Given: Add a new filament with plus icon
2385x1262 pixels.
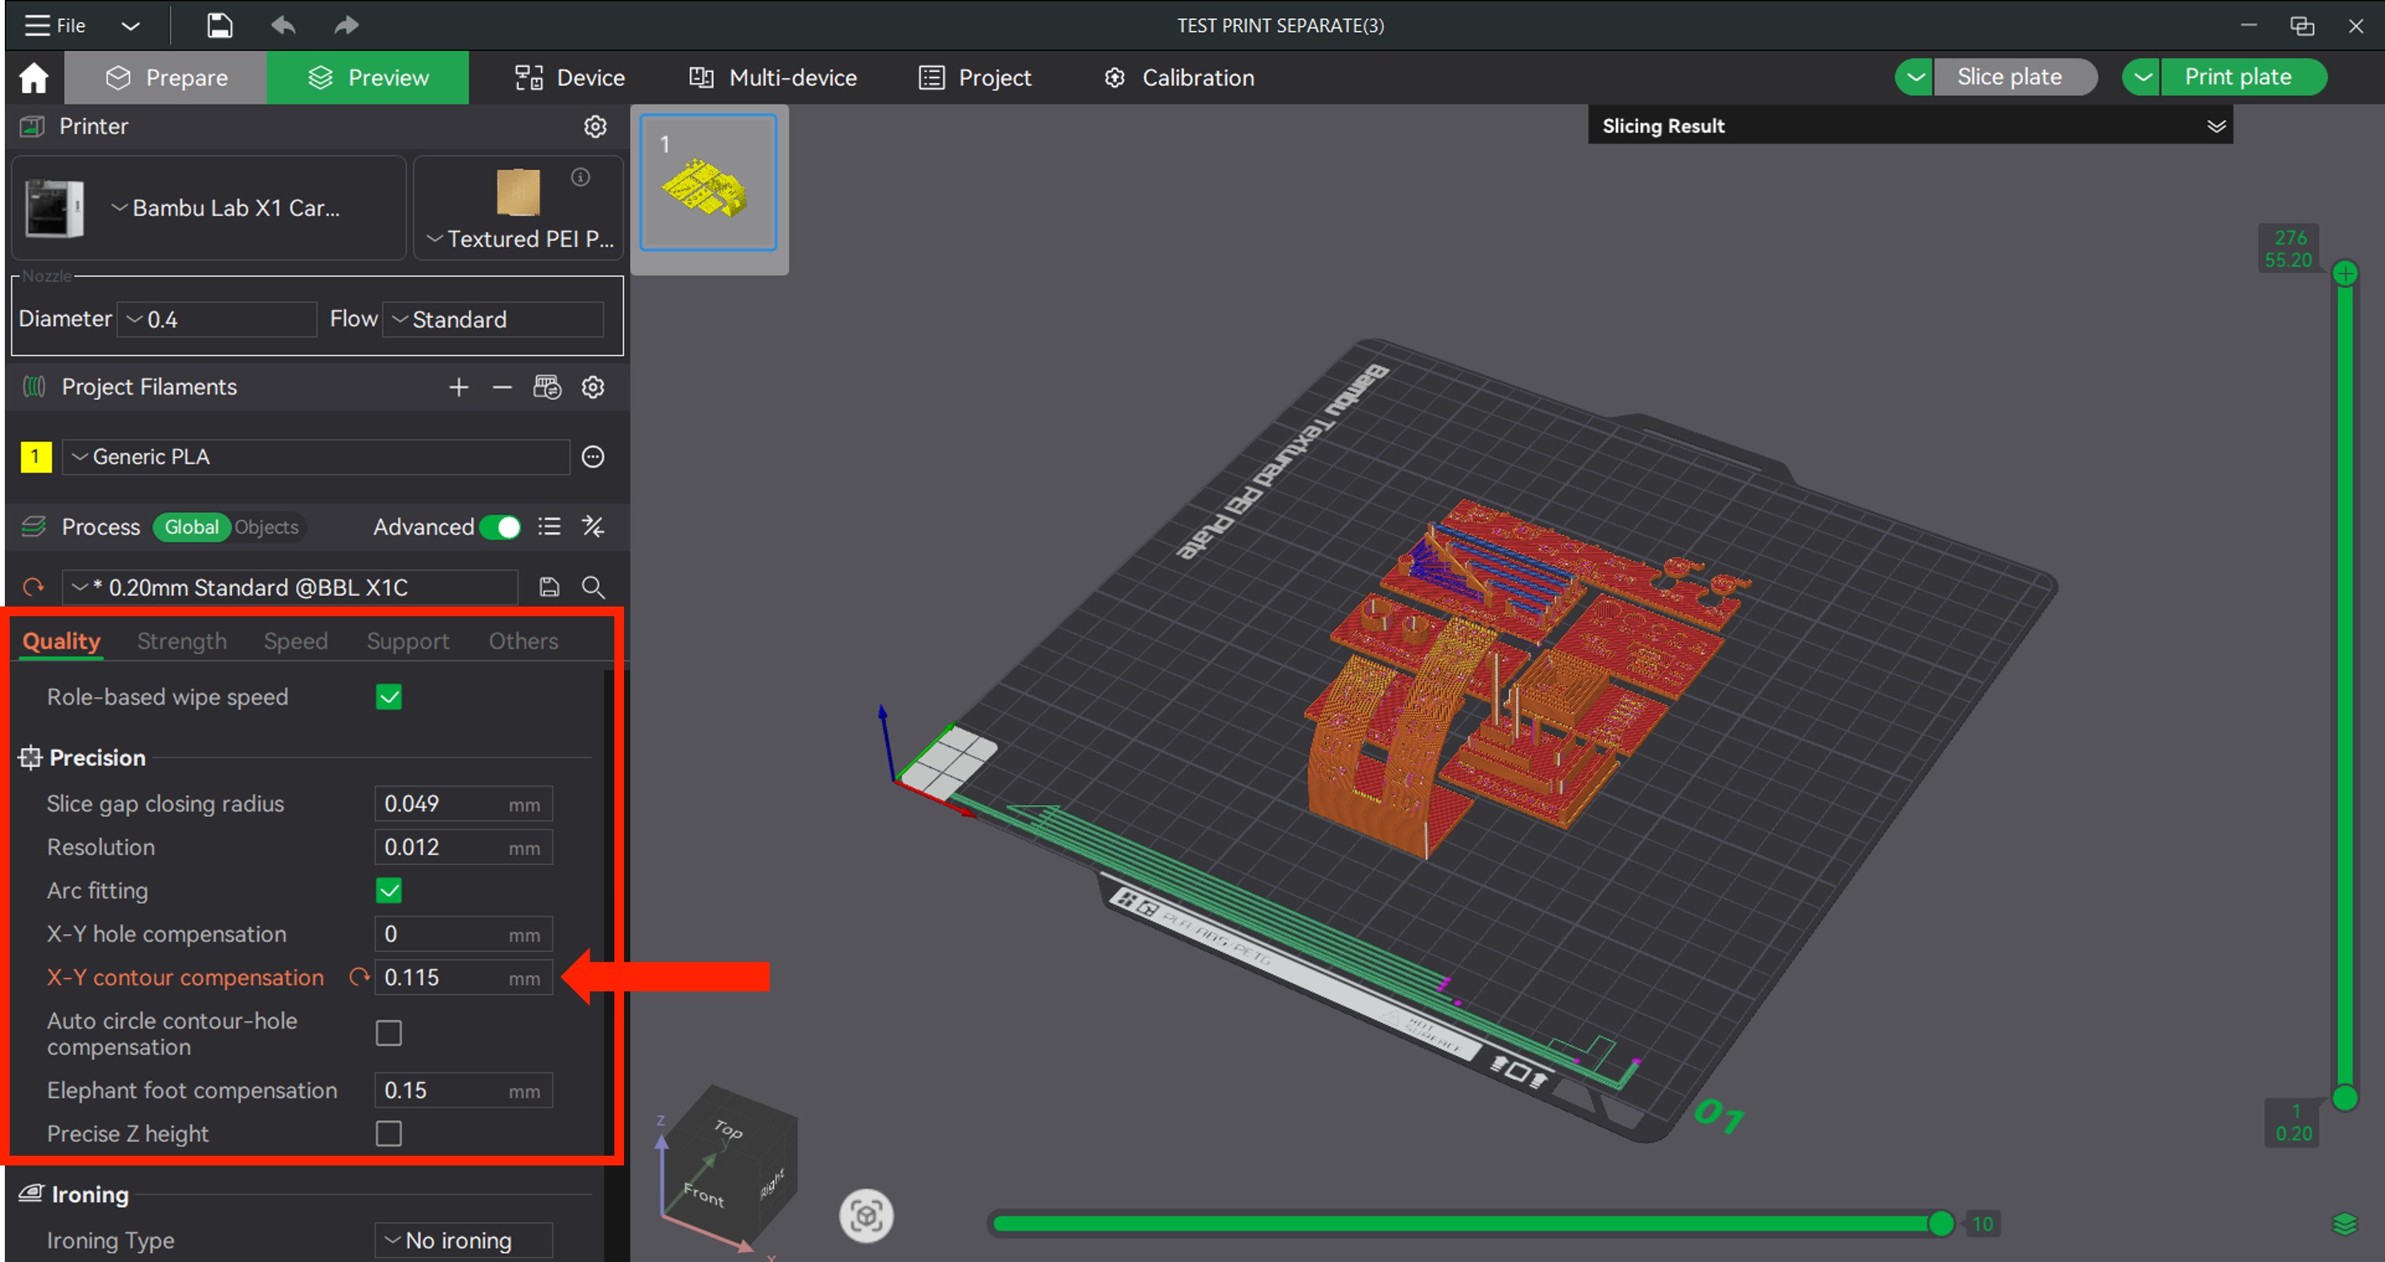Looking at the screenshot, I should pyautogui.click(x=458, y=386).
